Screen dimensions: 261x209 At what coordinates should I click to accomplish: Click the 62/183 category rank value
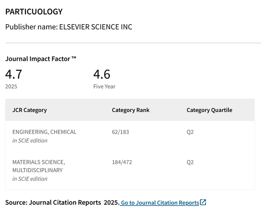coord(121,132)
